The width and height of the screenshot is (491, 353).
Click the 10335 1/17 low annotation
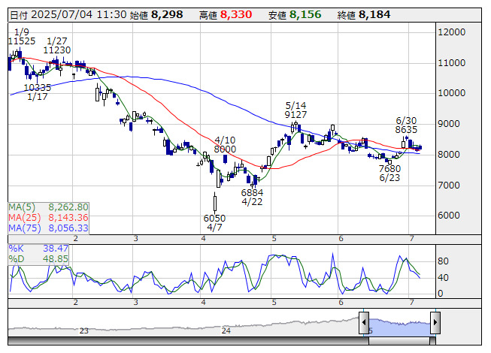click(38, 92)
